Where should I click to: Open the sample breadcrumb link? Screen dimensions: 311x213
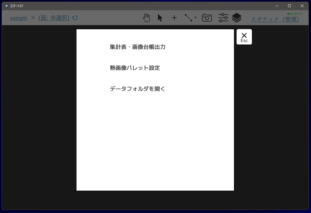[19, 18]
